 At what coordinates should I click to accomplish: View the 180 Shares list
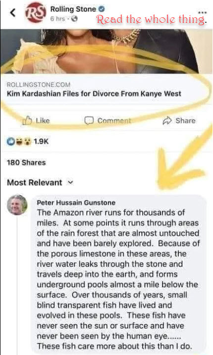pyautogui.click(x=26, y=162)
